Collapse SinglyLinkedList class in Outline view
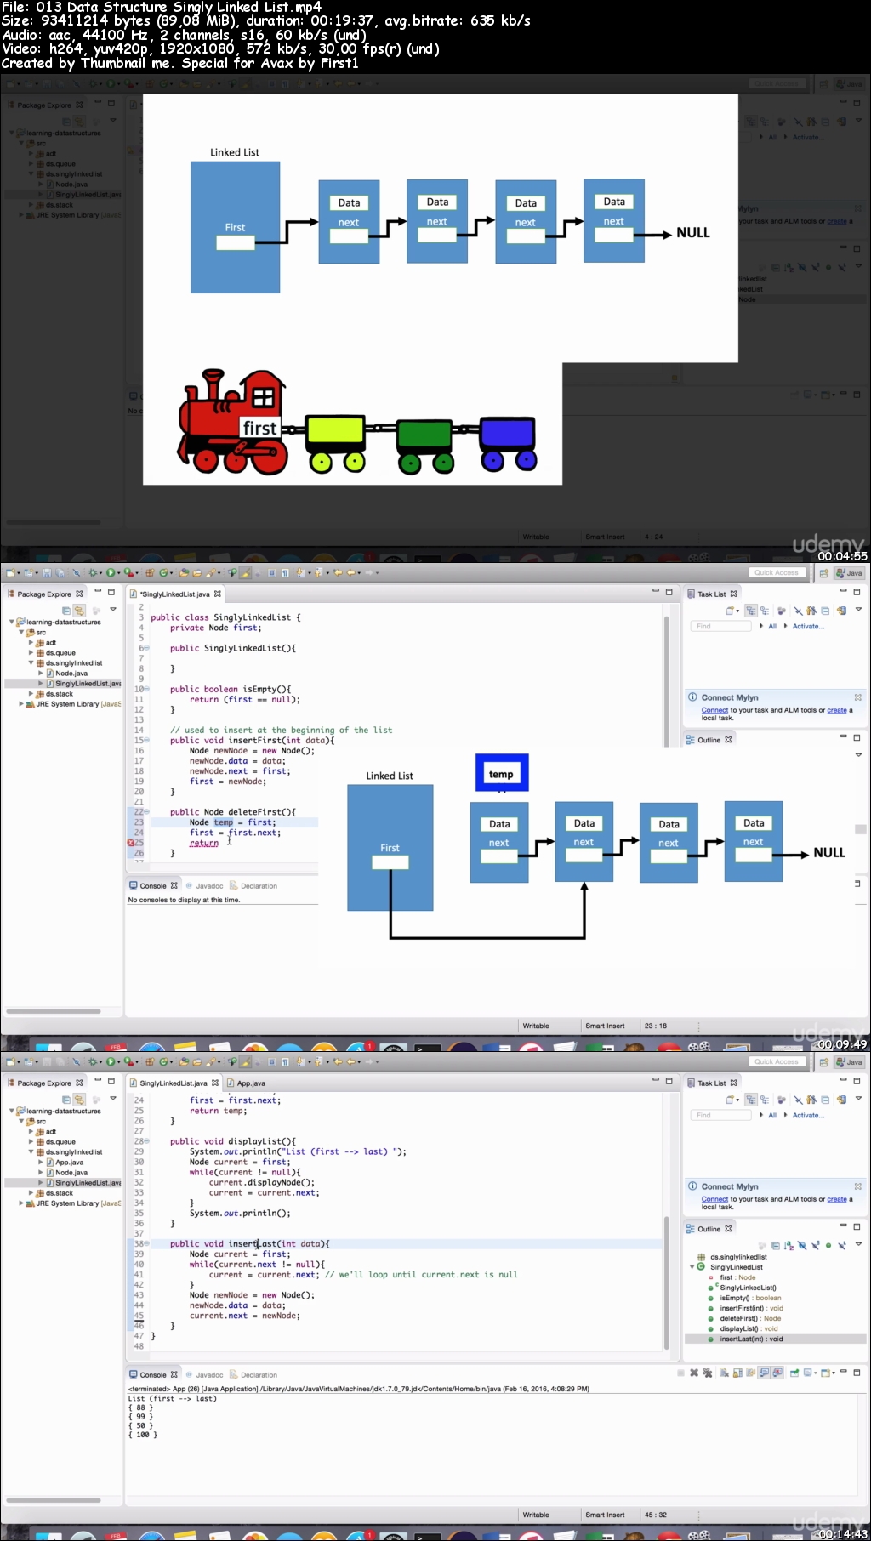Viewport: 871px width, 1541px height. coord(692,1266)
